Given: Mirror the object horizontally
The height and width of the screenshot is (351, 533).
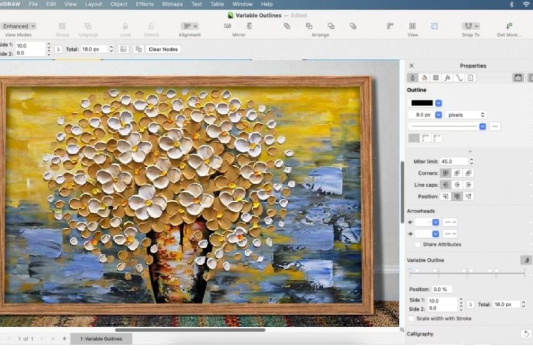Looking at the screenshot, I should [x=228, y=26].
